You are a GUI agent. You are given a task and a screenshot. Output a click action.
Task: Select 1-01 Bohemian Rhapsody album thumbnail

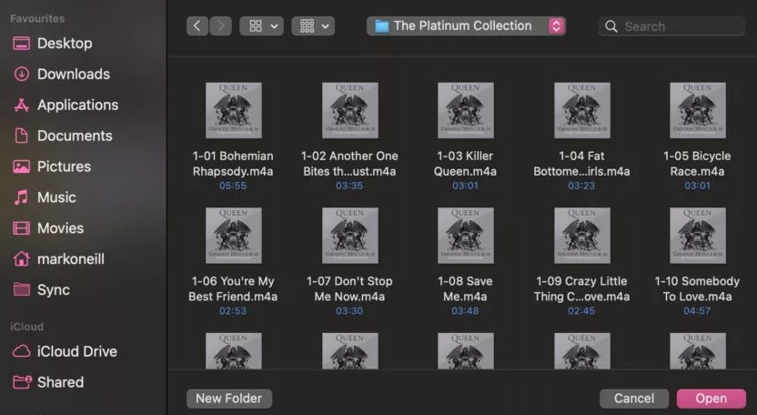[234, 110]
